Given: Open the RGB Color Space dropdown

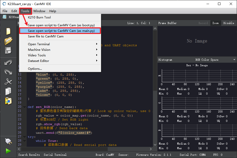Looking at the screenshot, I should pos(215,60).
